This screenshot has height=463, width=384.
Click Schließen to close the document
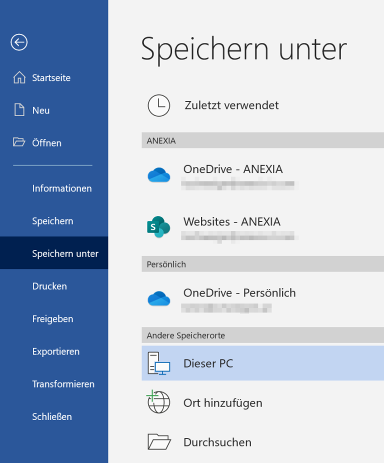51,416
